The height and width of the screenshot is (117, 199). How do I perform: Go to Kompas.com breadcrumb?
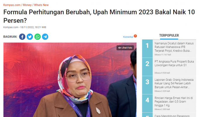click(12, 5)
